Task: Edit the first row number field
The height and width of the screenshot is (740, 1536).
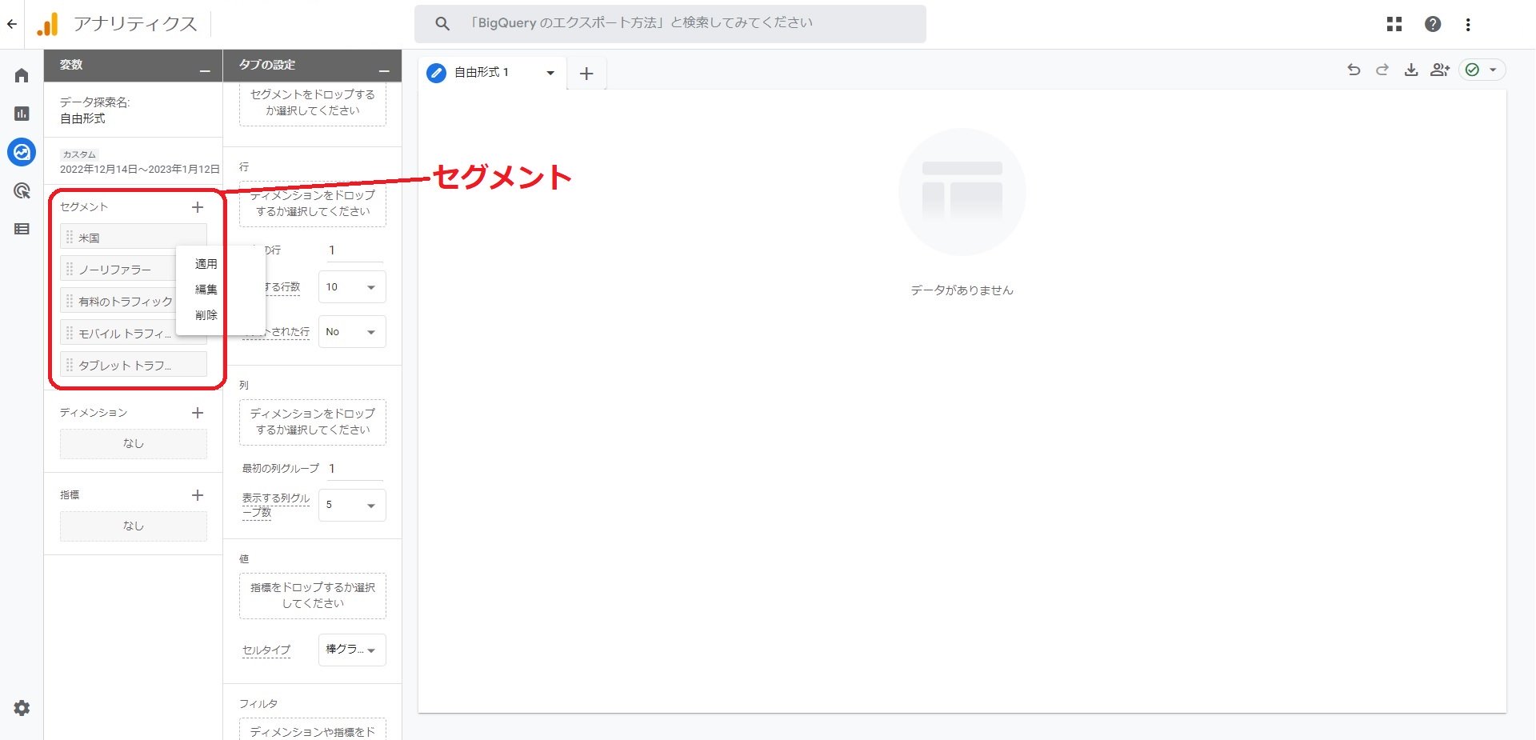Action: [x=355, y=250]
